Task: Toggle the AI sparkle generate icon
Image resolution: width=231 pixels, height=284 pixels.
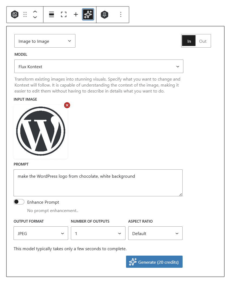Action: pyautogui.click(x=88, y=15)
